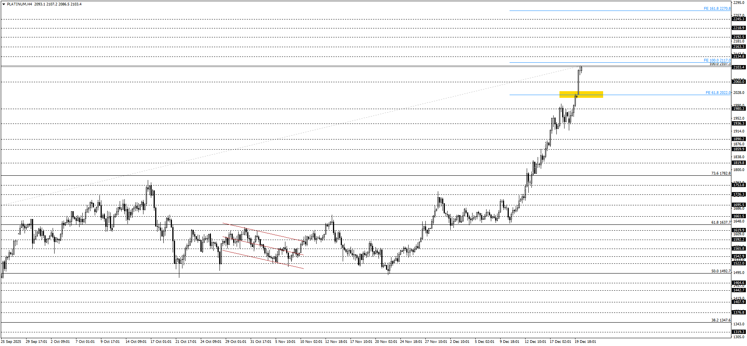Click the 27 Nov 10:01 time label
747x346 pixels.
click(x=436, y=342)
